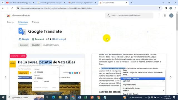This screenshot has width=178, height=100.
Task: Click the Education category chip
Action: [x=36, y=45]
